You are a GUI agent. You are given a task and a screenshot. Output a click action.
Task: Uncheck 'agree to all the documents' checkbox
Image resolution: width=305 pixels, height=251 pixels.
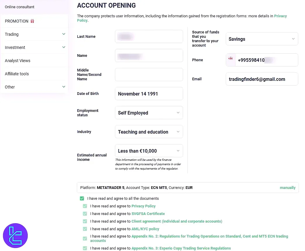[82, 199]
